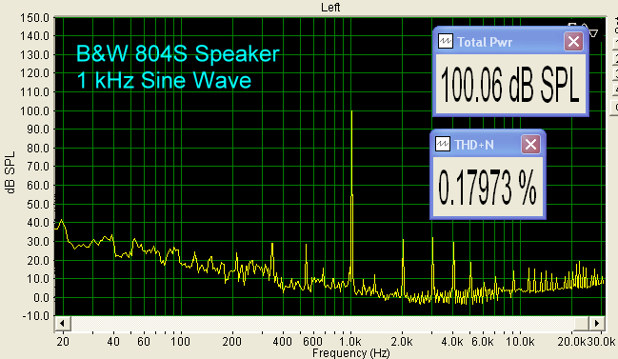Click the 150.0 value on the Y axis
This screenshot has height=359, width=618.
tap(34, 17)
